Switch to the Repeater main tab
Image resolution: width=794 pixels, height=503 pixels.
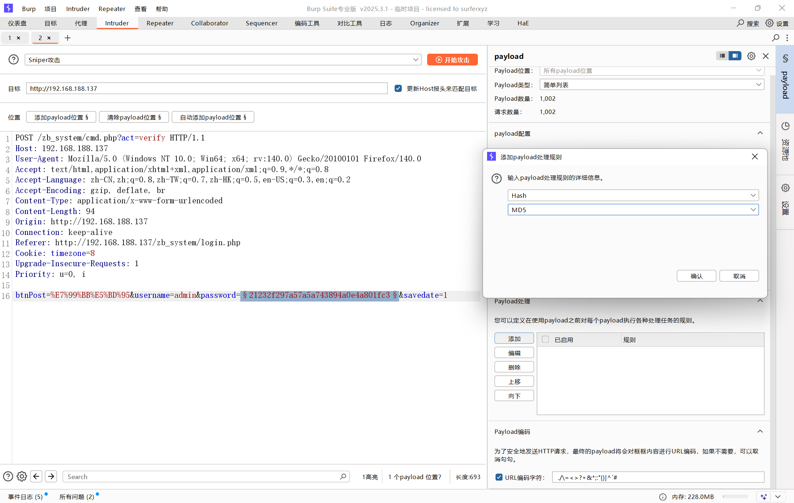pyautogui.click(x=160, y=23)
